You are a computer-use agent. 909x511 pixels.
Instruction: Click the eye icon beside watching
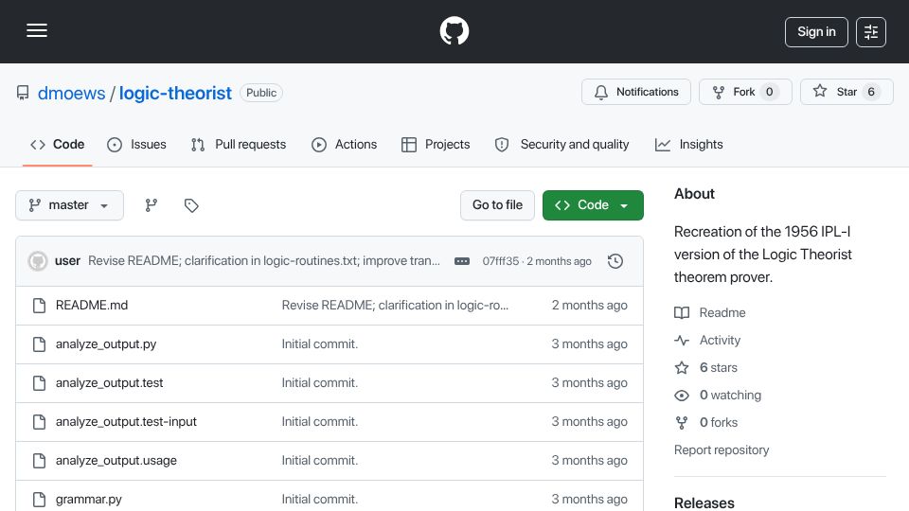[x=682, y=396]
